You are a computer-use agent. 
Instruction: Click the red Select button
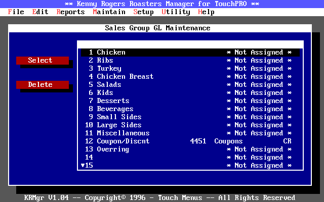click(43, 61)
